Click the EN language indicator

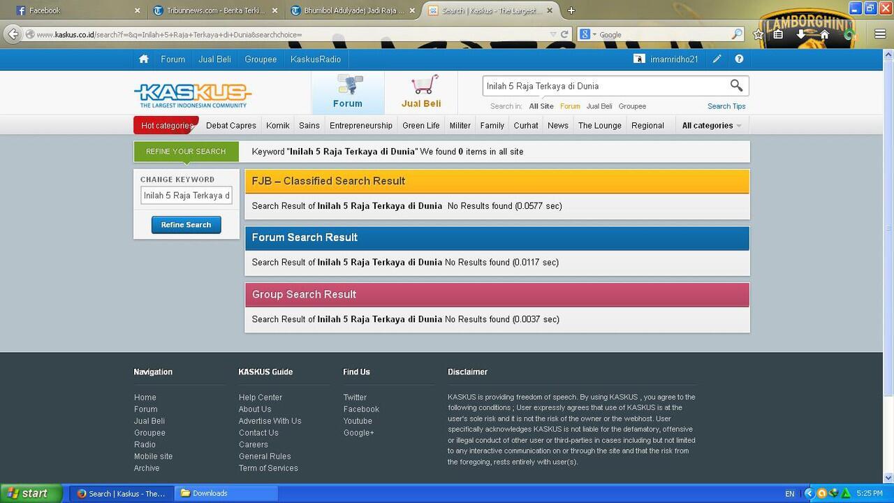click(x=790, y=493)
